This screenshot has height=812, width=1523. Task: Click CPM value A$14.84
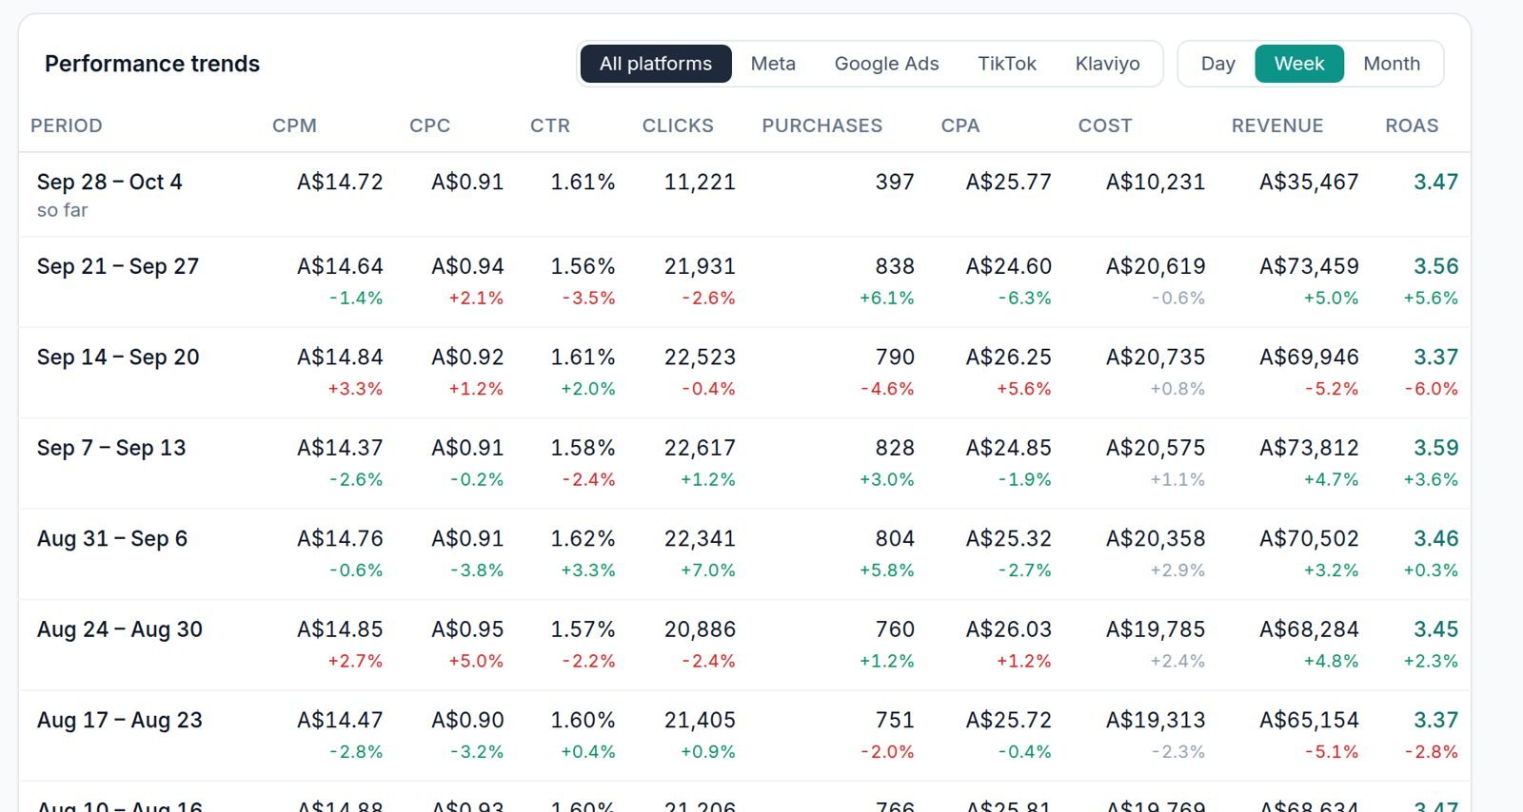click(340, 357)
